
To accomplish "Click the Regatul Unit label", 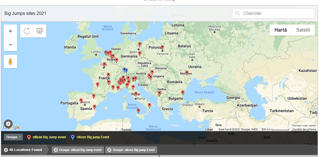I will pyautogui.click(x=88, y=37).
